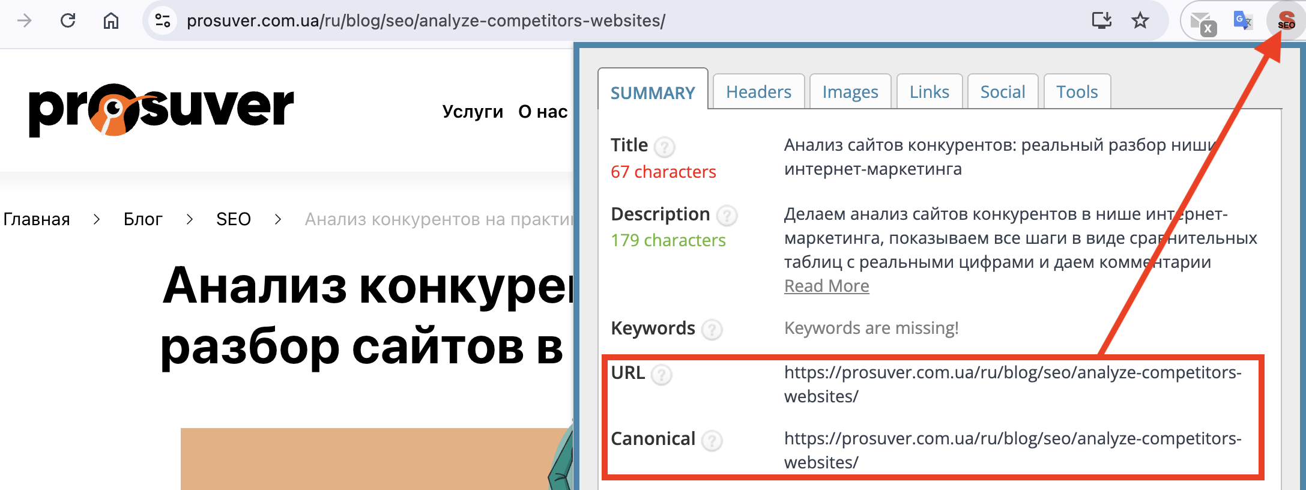Open the Tools tab

[1077, 92]
